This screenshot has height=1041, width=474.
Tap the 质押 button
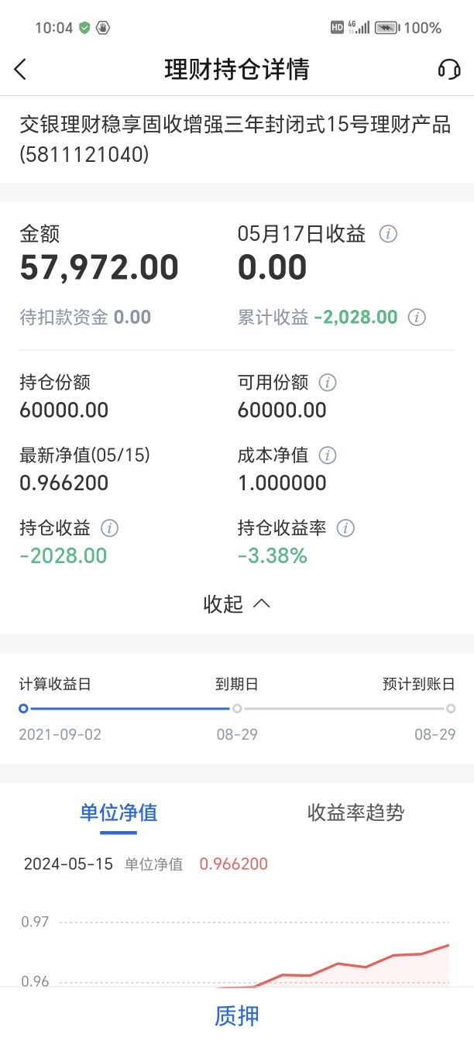[x=237, y=1015]
